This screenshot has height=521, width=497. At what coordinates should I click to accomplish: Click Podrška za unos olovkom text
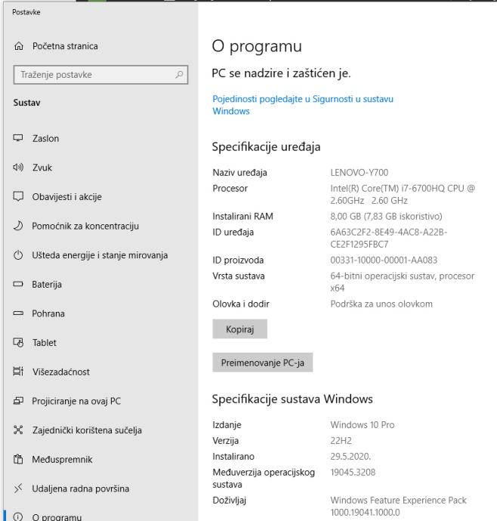point(381,304)
